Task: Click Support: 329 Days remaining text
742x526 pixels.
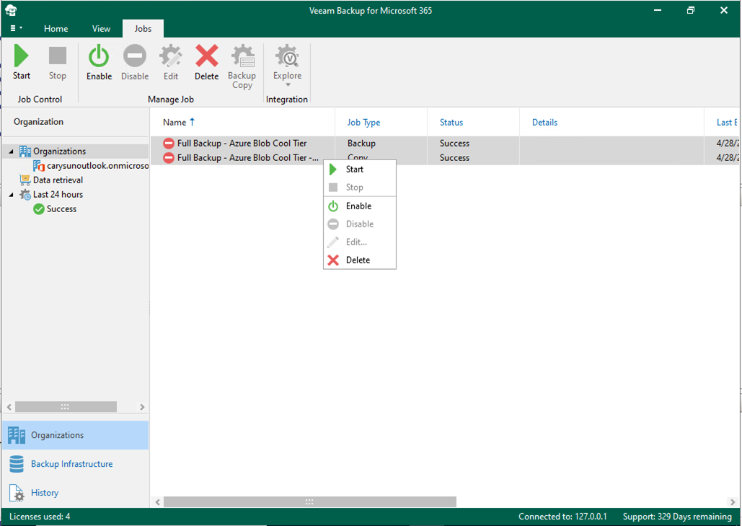Action: point(677,517)
